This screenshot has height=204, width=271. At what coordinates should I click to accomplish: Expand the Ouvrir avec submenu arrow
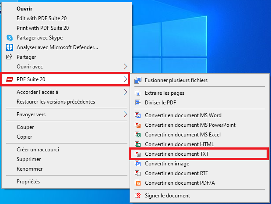126,67
